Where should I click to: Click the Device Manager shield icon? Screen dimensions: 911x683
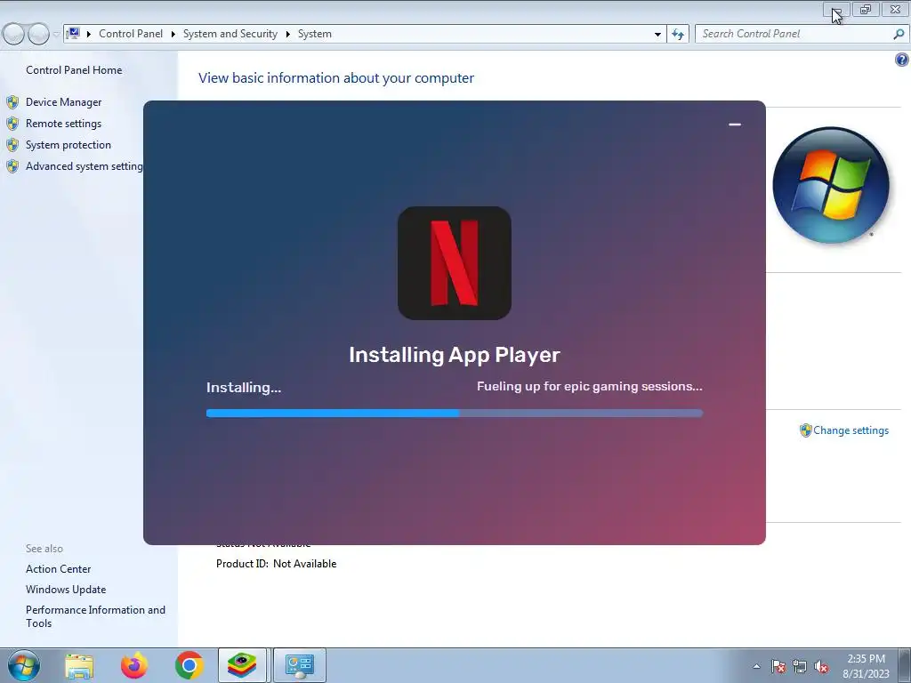[x=12, y=102]
